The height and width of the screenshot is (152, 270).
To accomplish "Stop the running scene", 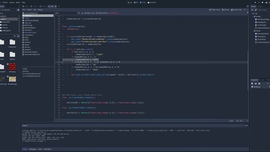I will pos(262,3).
